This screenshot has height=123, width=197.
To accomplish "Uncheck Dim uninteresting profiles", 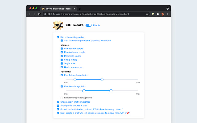I will (x=58, y=37).
